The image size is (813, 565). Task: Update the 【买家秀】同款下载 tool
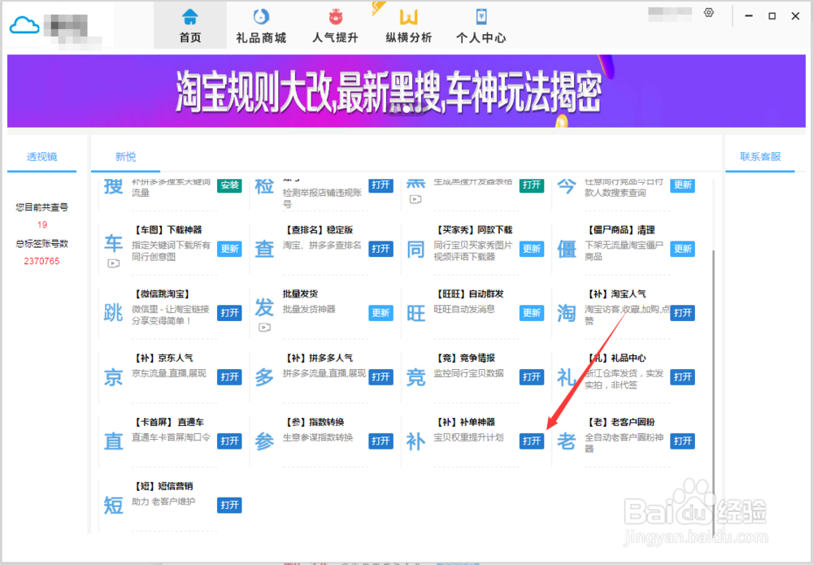click(532, 249)
